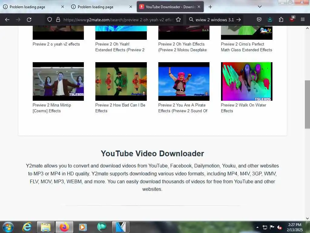Click the Firefox taskbar icon
The width and height of the screenshot is (310, 233).
pyautogui.click(x=64, y=227)
